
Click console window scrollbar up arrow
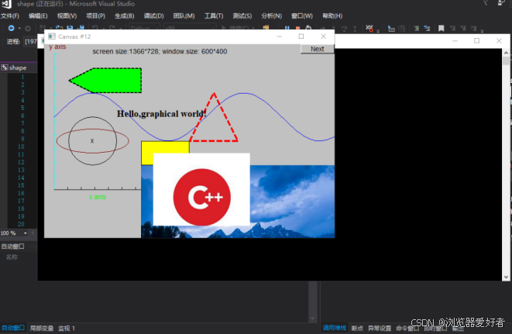coord(506,53)
